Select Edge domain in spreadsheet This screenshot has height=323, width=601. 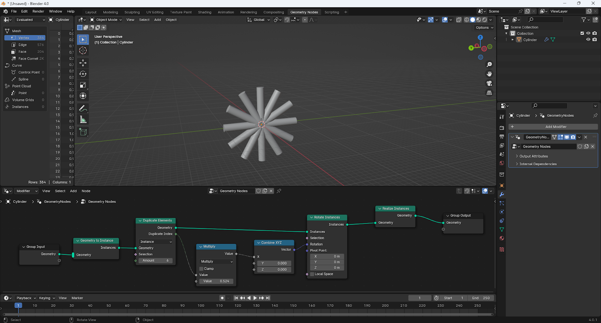pos(25,45)
